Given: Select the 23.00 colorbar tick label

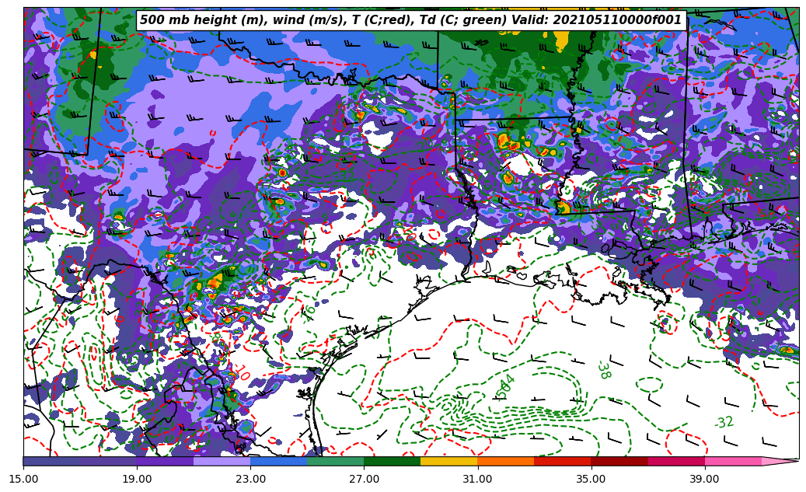Looking at the screenshot, I should coord(250,479).
